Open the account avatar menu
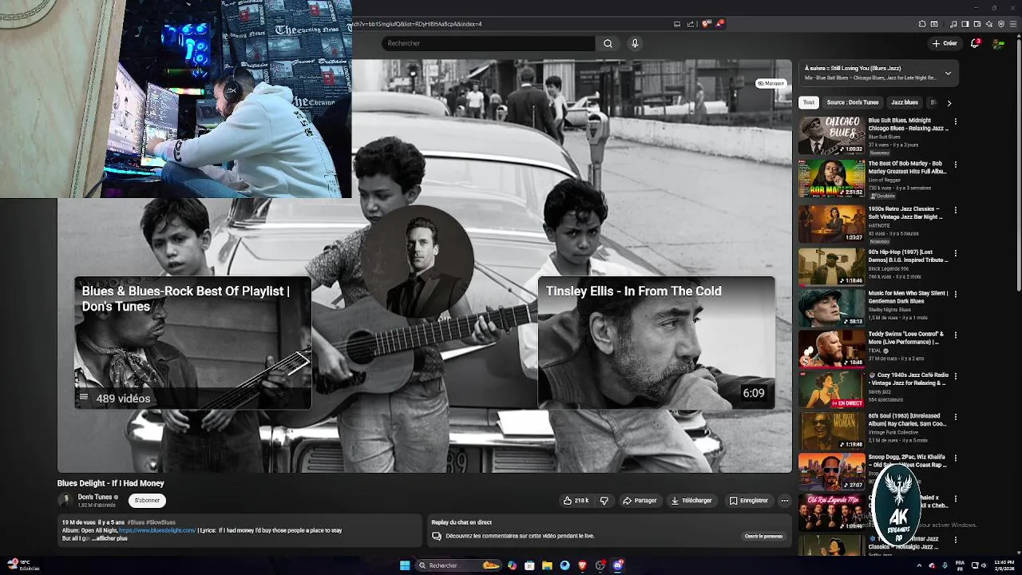This screenshot has height=575, width=1022. tap(997, 43)
